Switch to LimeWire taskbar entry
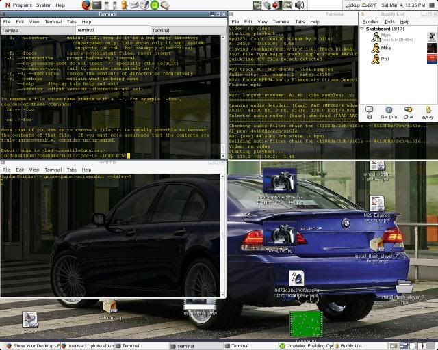This screenshot has width=438, height=350. click(x=306, y=346)
